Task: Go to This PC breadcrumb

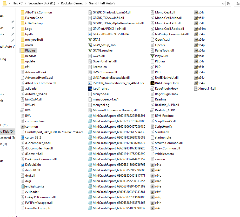Action: click(x=17, y=3)
